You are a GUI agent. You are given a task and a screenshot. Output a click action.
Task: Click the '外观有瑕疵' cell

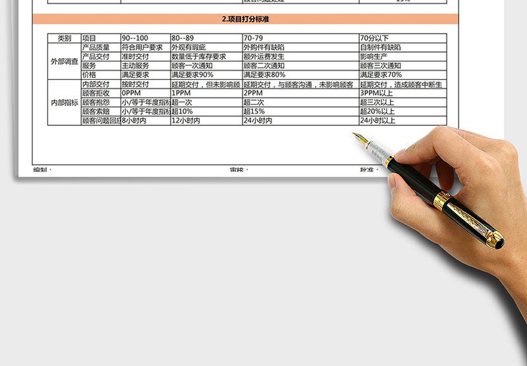click(205, 47)
